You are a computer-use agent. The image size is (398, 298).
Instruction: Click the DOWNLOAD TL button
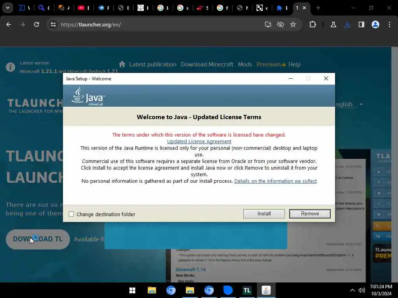[x=38, y=239]
